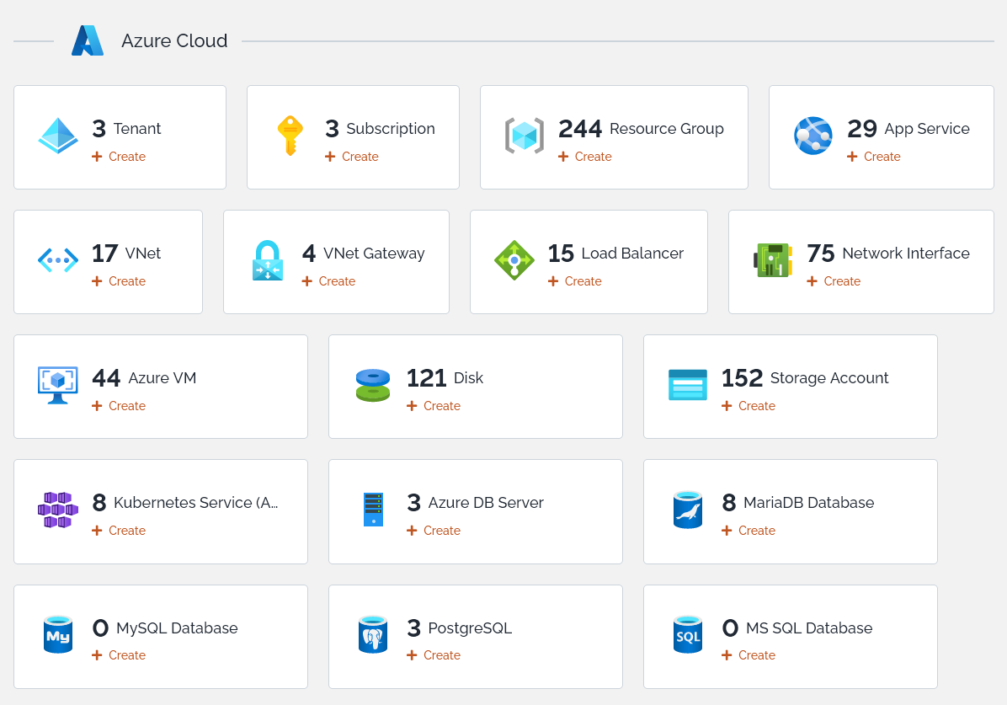The height and width of the screenshot is (705, 1007).
Task: Click the PostgreSQL elephant icon
Action: click(x=373, y=634)
